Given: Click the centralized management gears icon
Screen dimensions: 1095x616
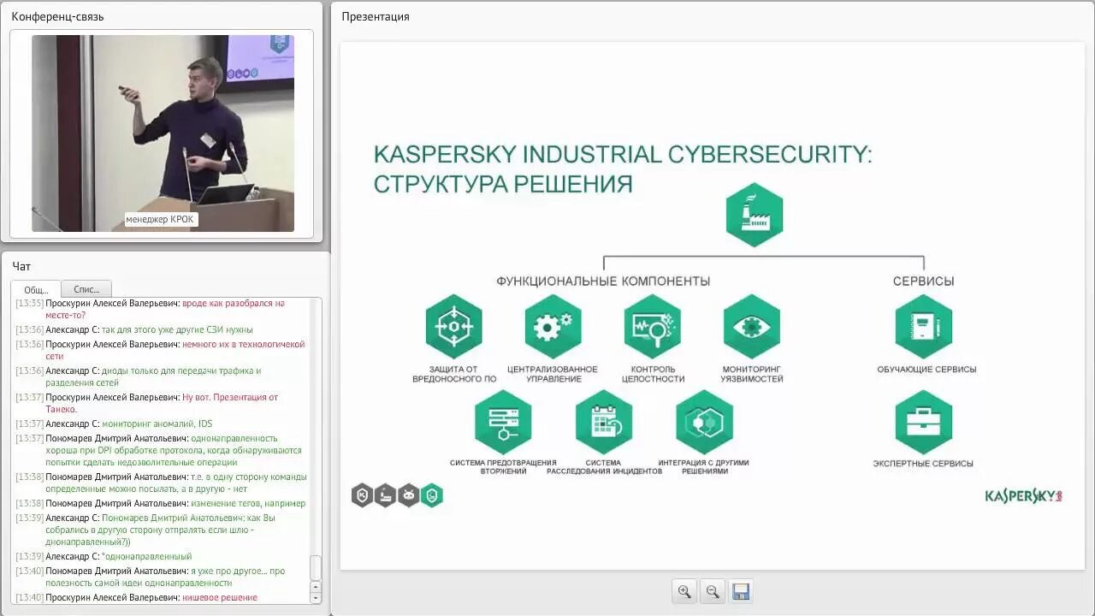Looking at the screenshot, I should pos(553,326).
